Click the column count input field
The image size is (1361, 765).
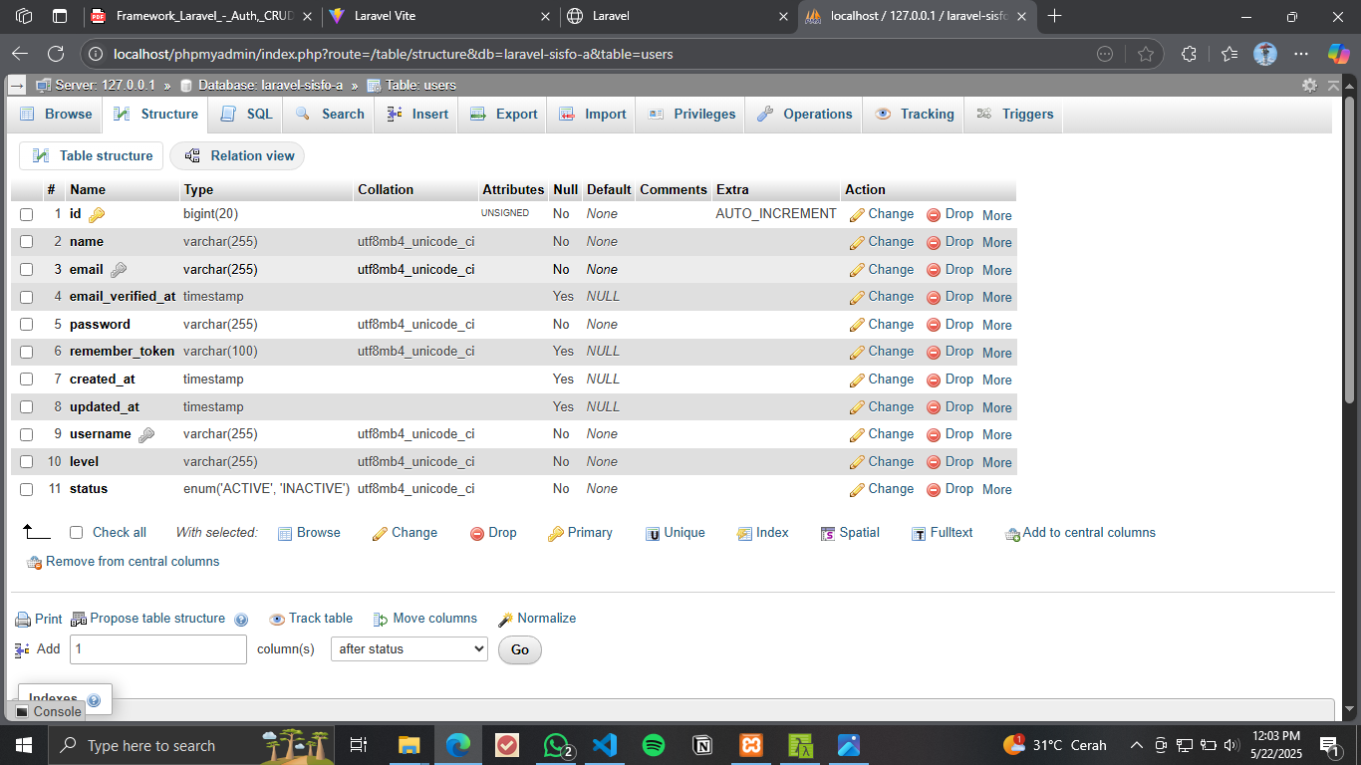tap(157, 649)
